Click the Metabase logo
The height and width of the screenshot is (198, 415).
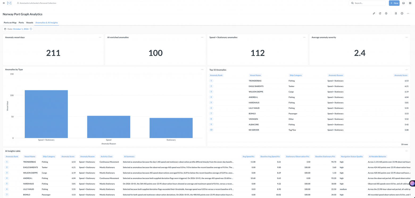(x=9, y=3)
